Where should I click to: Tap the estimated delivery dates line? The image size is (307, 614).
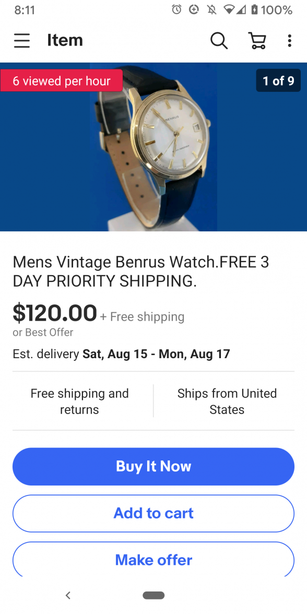pyautogui.click(x=121, y=354)
